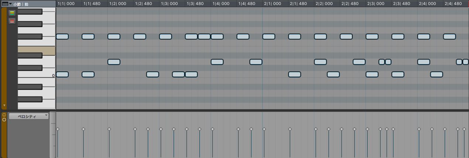Click the 1|2|000 ruler position
The image size is (469, 158).
(x=118, y=4)
